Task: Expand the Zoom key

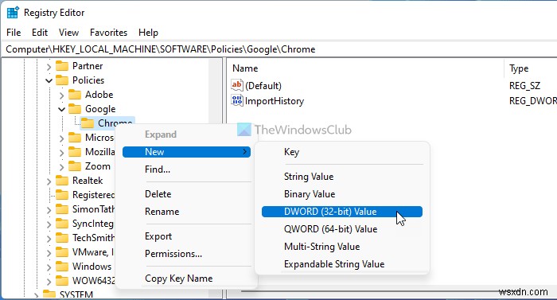Action: coord(61,167)
